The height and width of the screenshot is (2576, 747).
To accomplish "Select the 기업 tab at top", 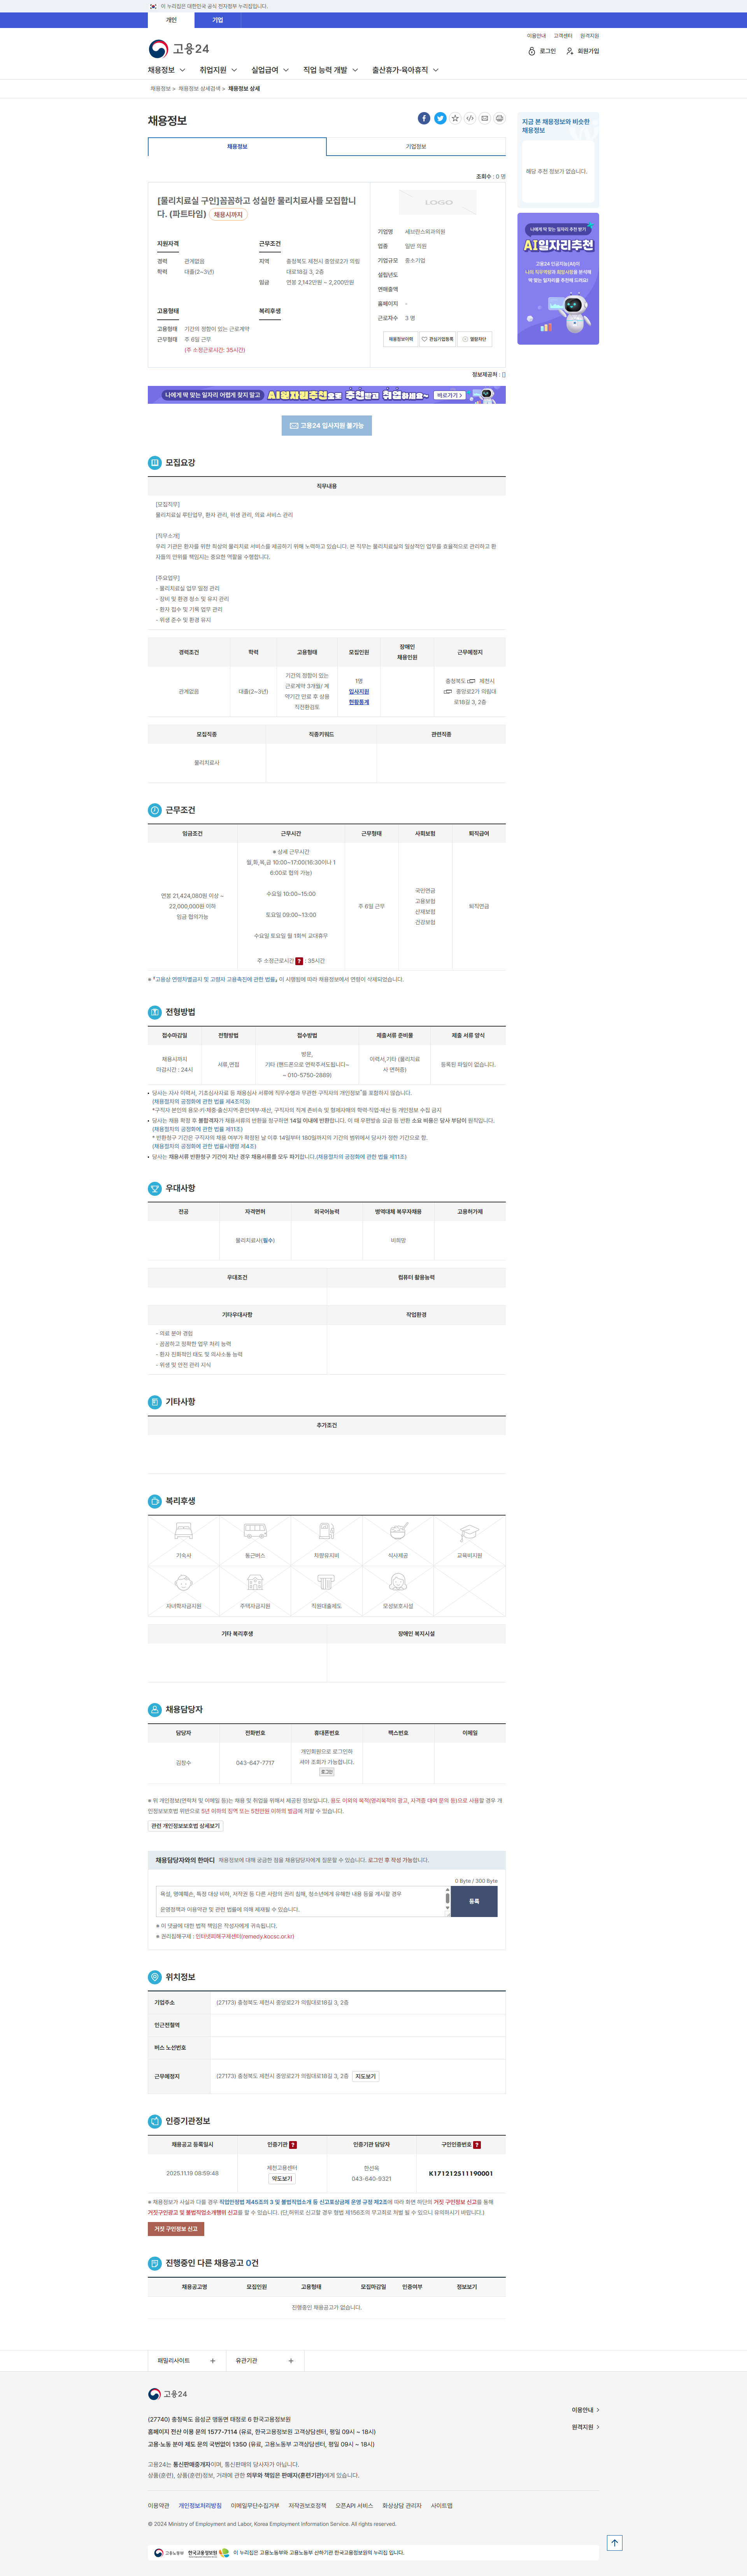I will pyautogui.click(x=217, y=20).
